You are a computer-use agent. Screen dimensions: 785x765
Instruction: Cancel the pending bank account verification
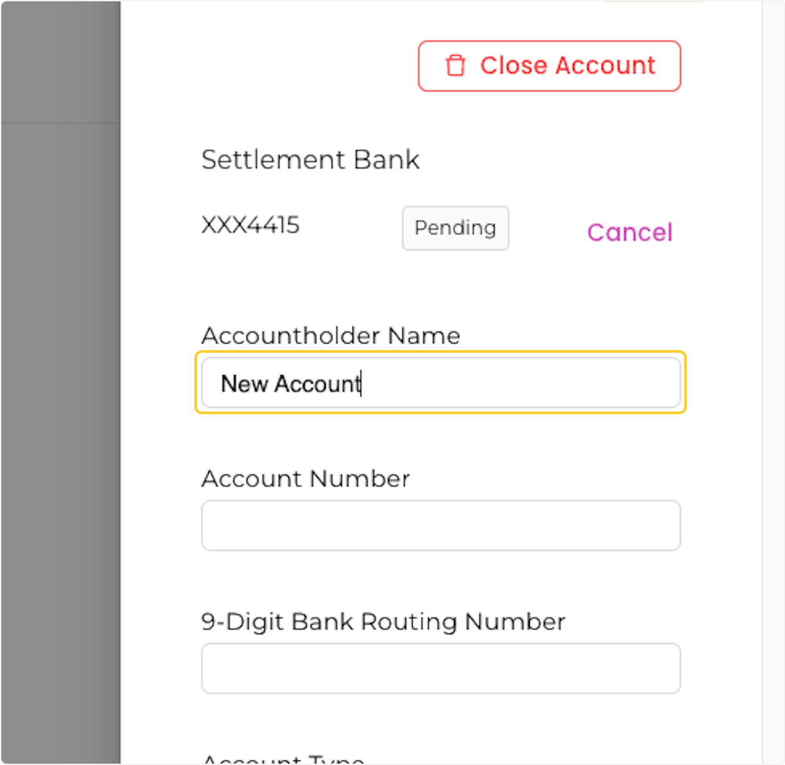pyautogui.click(x=629, y=232)
